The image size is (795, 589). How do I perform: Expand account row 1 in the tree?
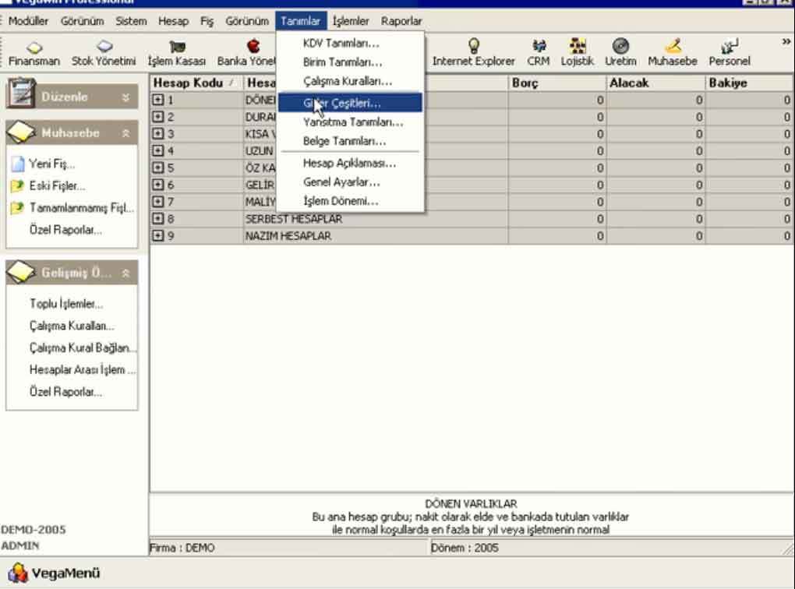158,100
